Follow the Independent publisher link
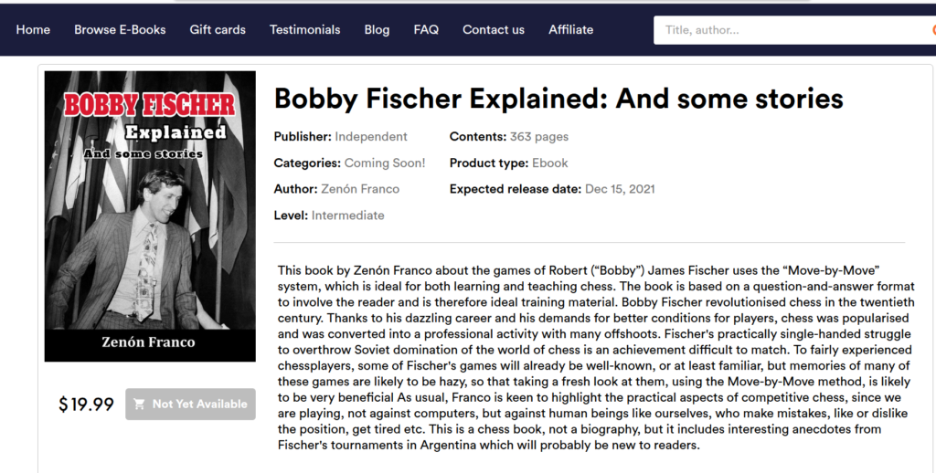Viewport: 936px width, 473px height. point(371,137)
